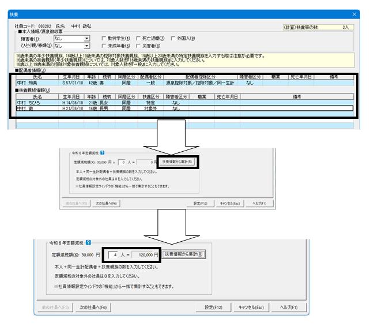This screenshot has height=326, width=370.
Task: Enable the 勤労学生 checkbox
Action: coord(104,38)
